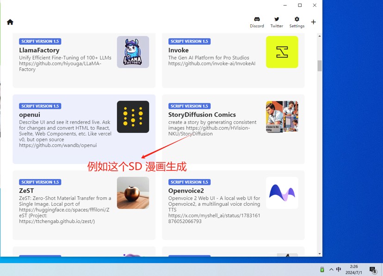Click the plus icon to add new

313,22
